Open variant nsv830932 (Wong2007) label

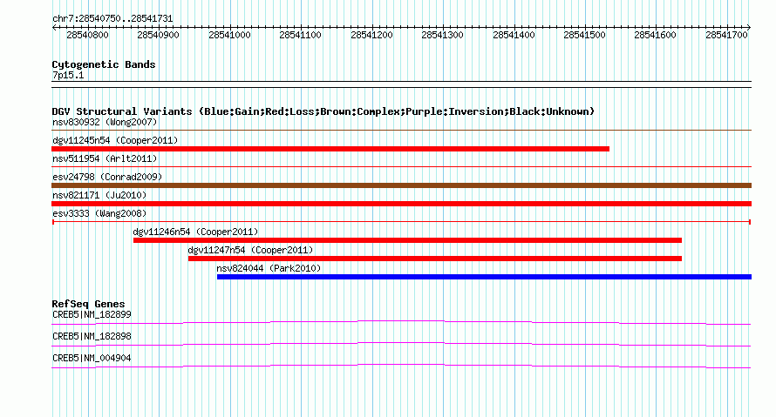pos(105,122)
